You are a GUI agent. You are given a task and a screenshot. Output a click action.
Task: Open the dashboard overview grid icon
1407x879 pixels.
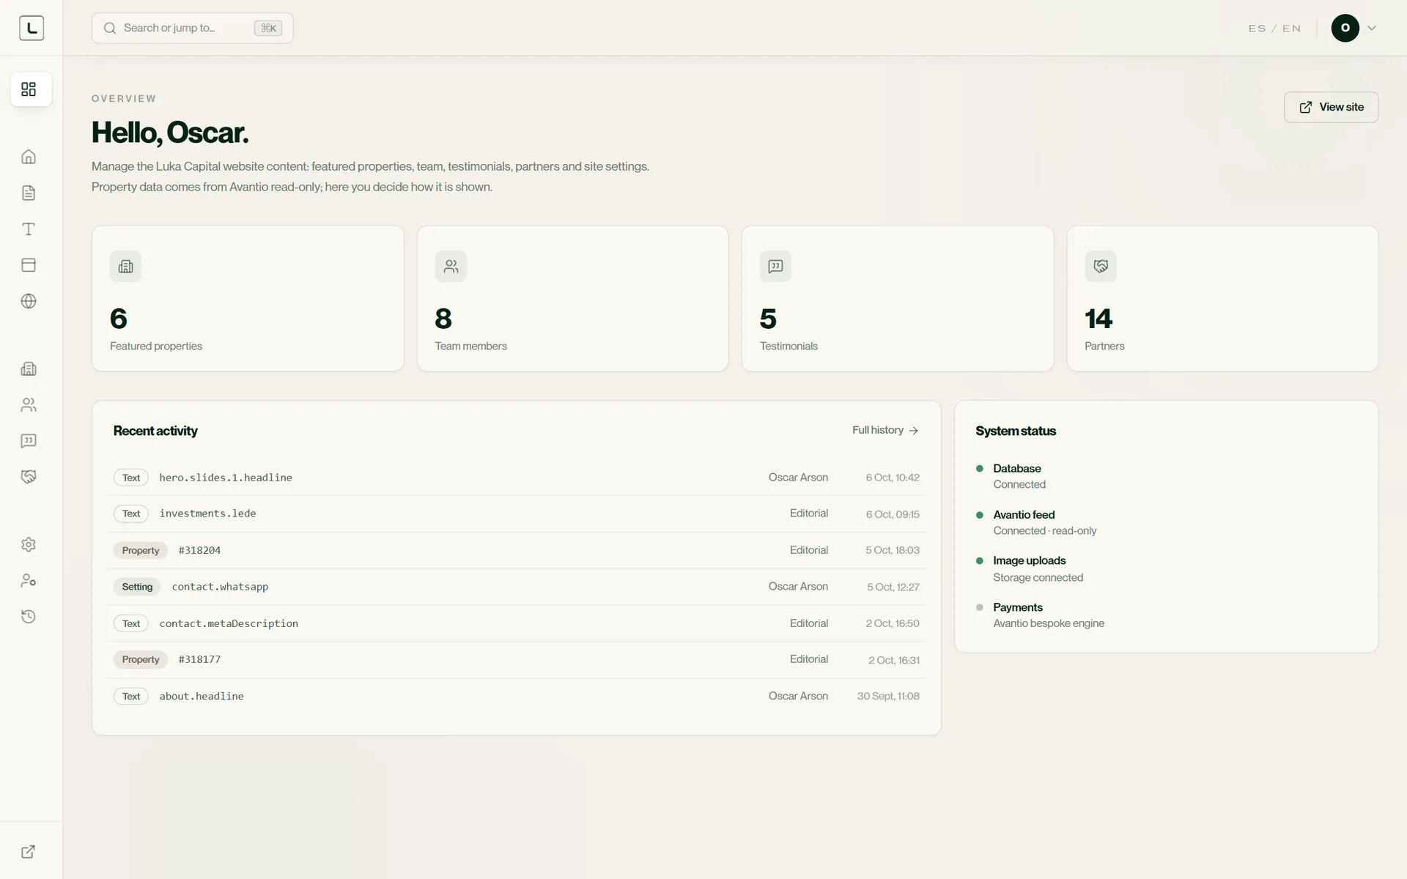pos(29,89)
